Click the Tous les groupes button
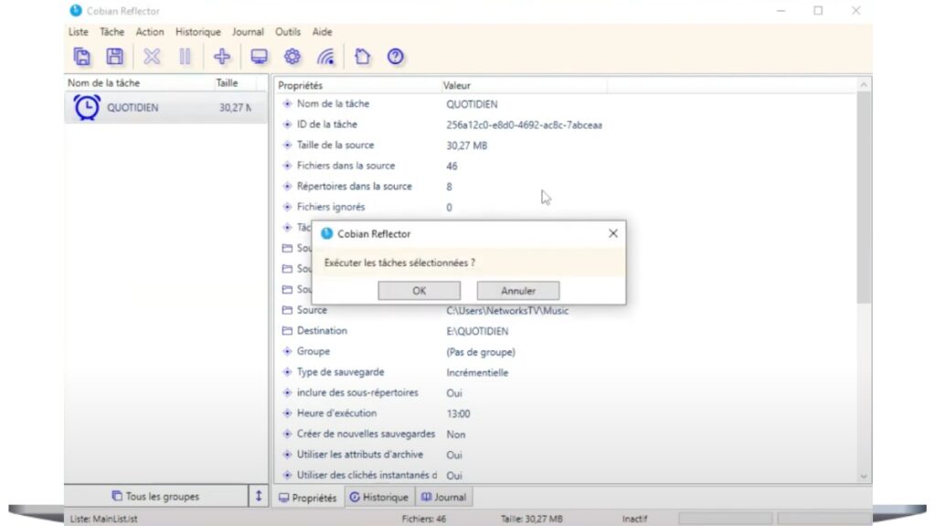The width and height of the screenshot is (936, 526). click(x=155, y=496)
